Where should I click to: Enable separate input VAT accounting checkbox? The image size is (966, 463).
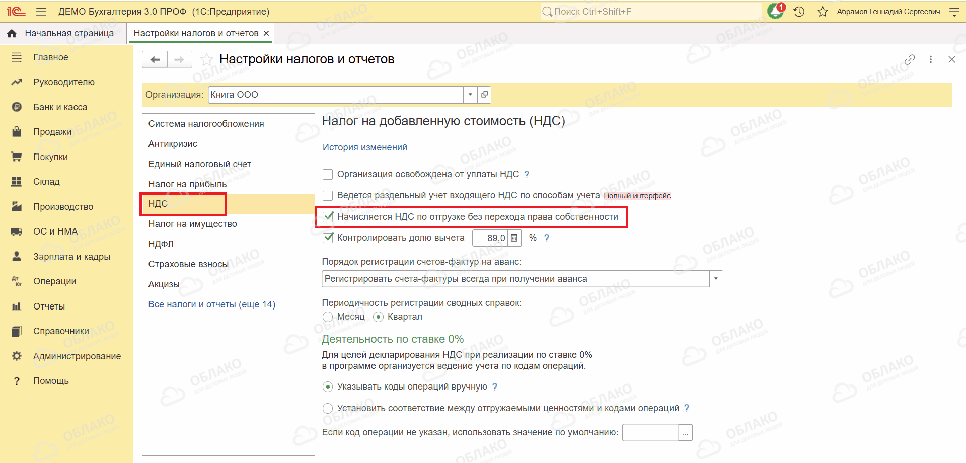click(x=328, y=196)
